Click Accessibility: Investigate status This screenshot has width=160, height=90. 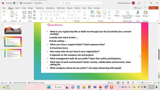[x=36, y=83]
